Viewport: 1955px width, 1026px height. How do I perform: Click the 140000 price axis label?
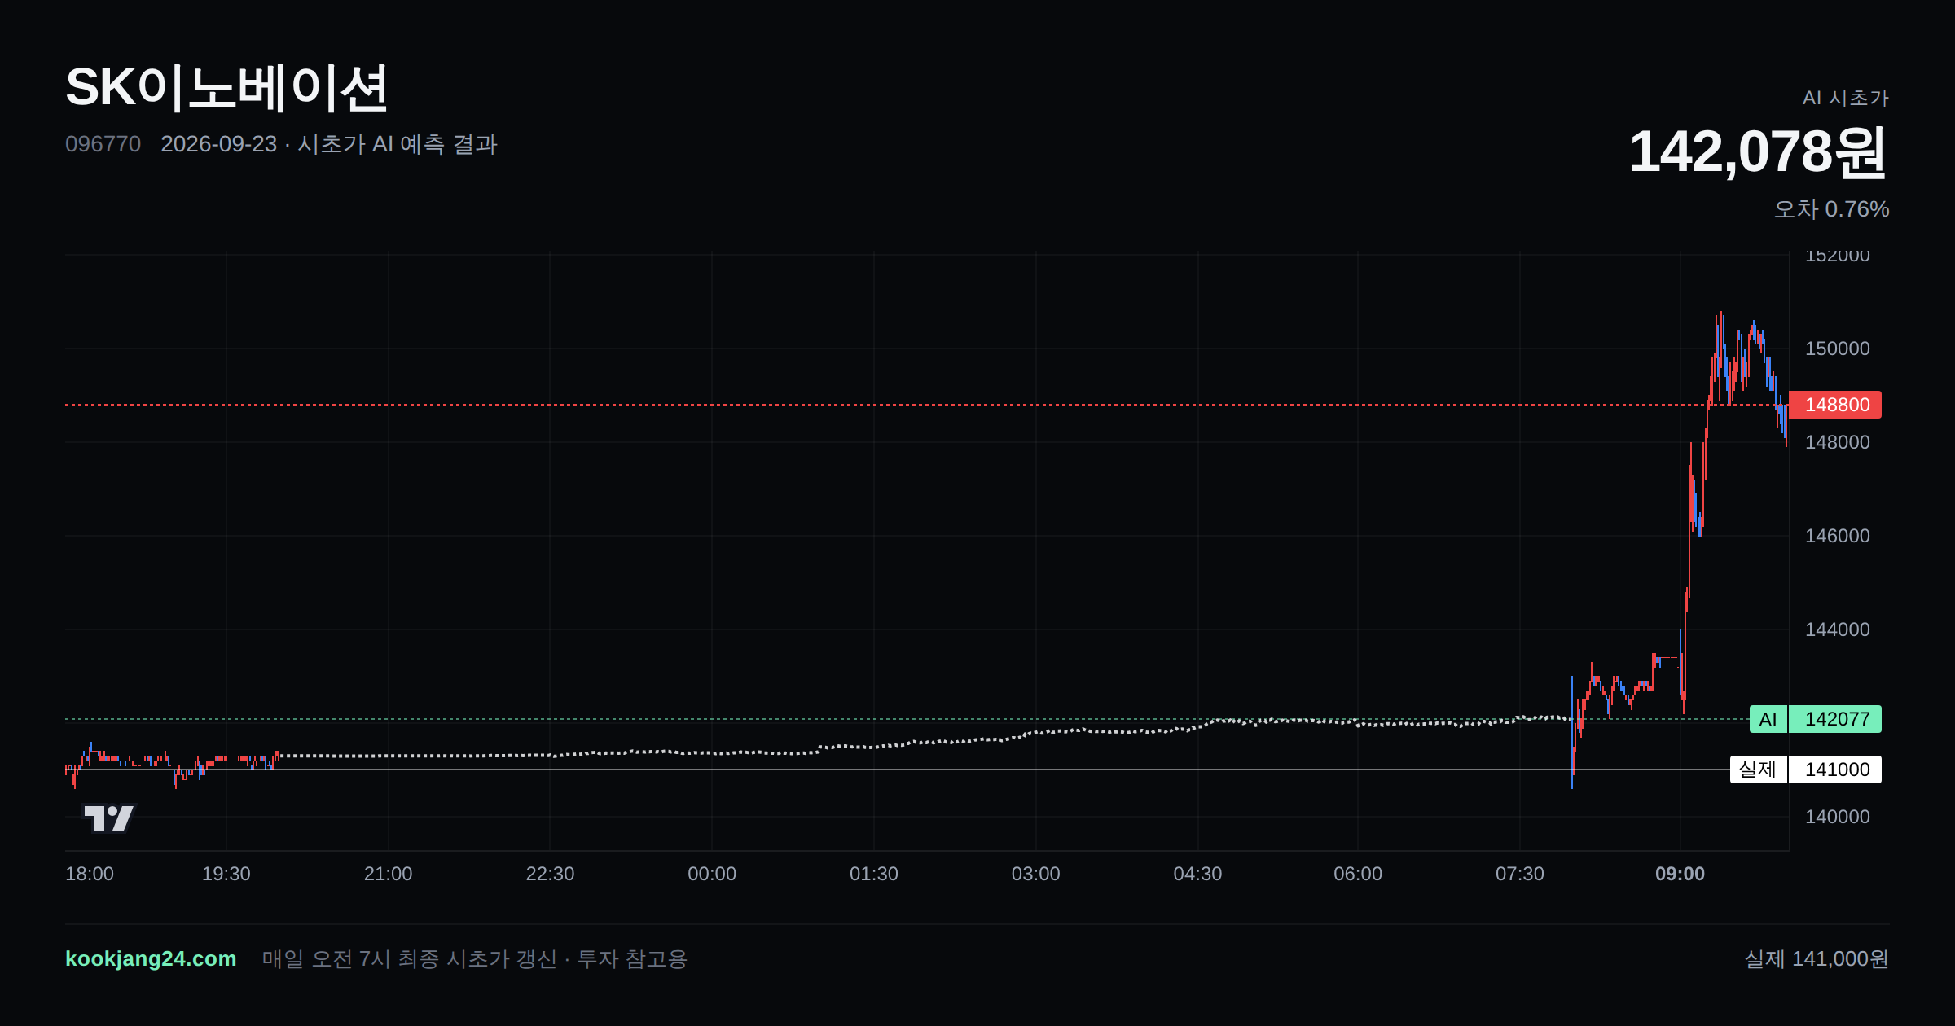pyautogui.click(x=1837, y=817)
